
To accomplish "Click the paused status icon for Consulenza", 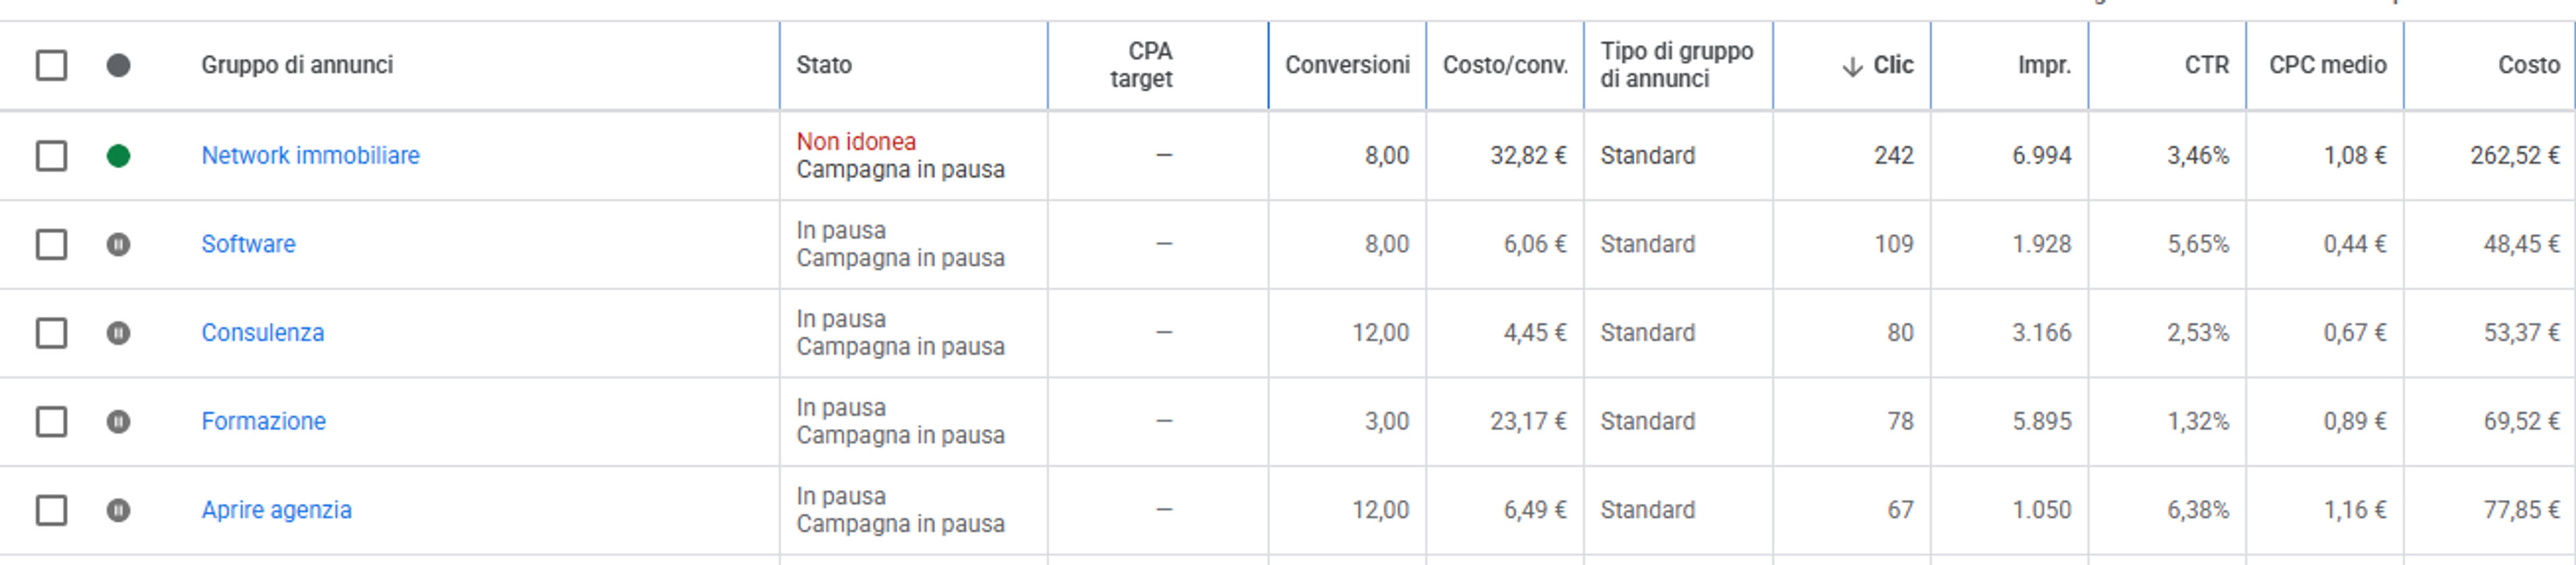I will [118, 332].
